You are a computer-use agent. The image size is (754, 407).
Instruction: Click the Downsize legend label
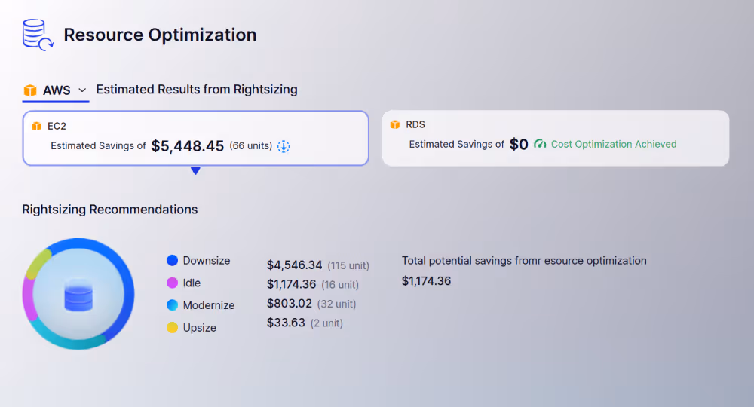pyautogui.click(x=207, y=261)
